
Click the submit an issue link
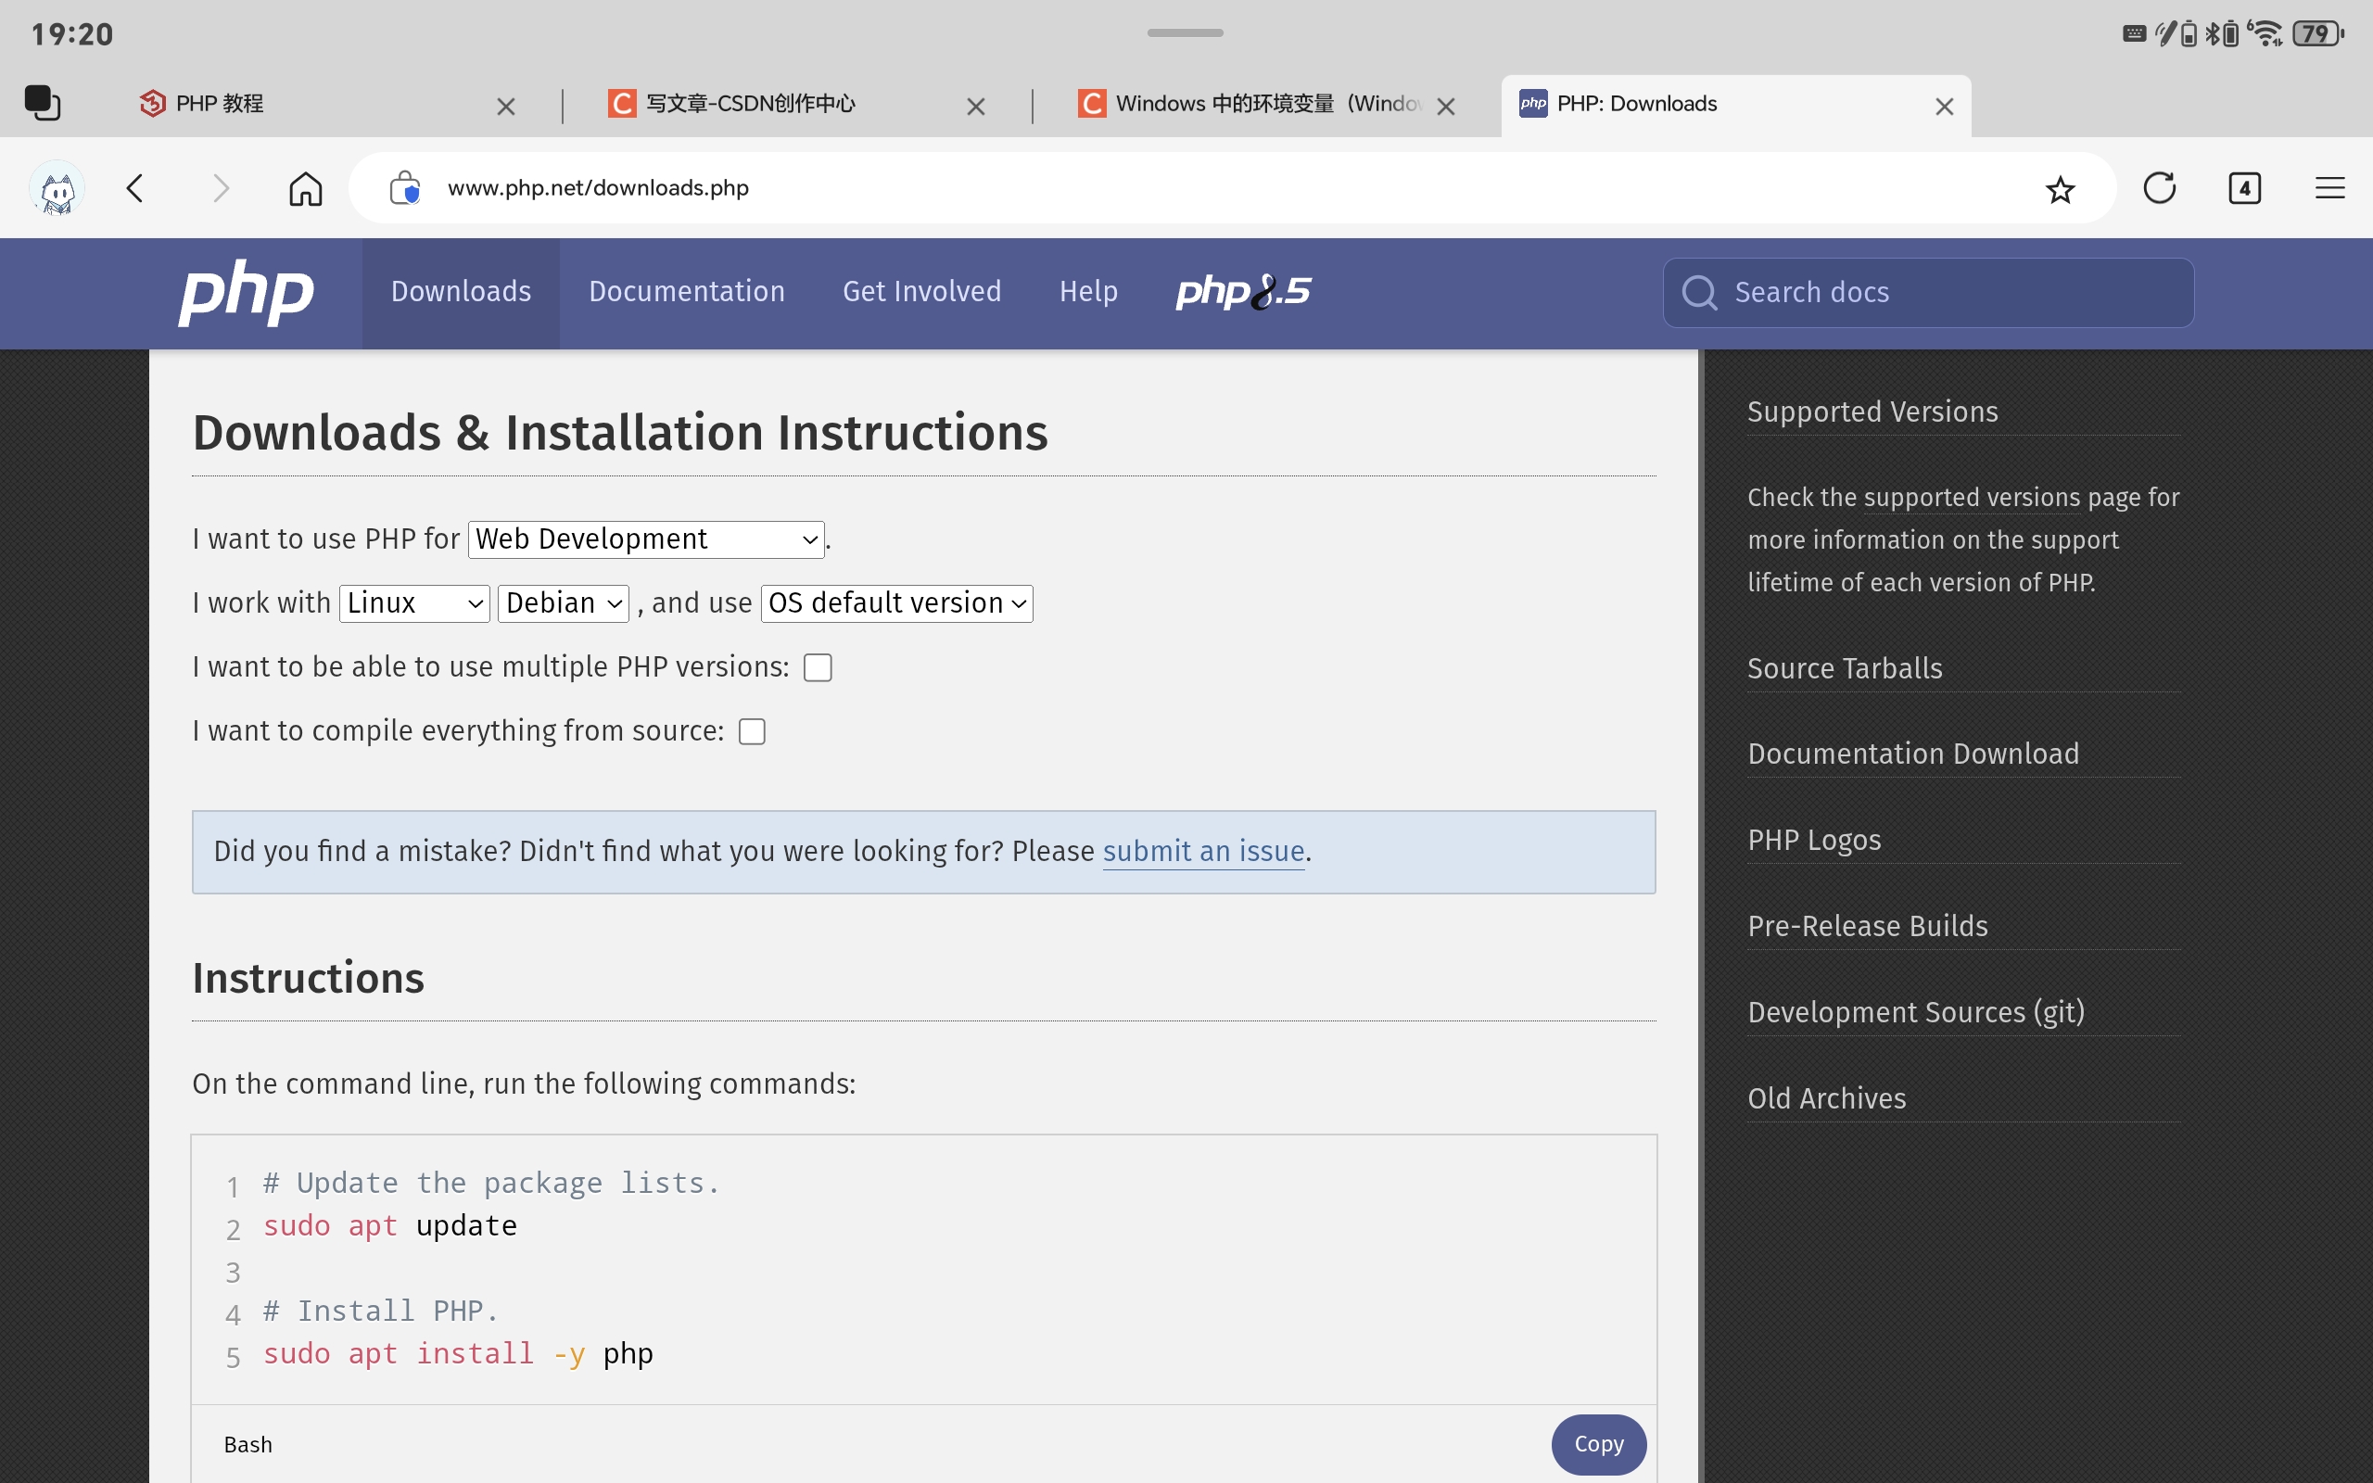click(1203, 852)
